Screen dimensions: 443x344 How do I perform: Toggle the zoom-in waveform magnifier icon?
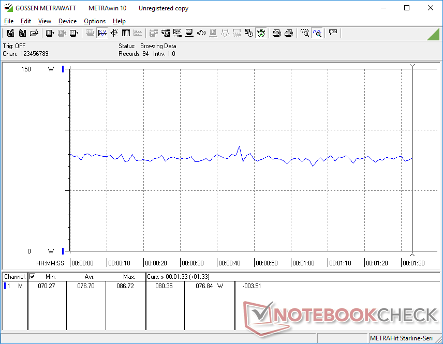click(x=317, y=33)
